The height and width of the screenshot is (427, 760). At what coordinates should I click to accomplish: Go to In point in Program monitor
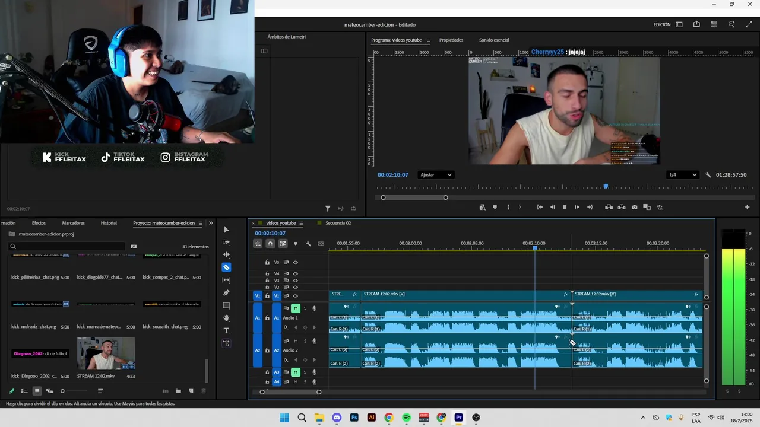[540, 207]
